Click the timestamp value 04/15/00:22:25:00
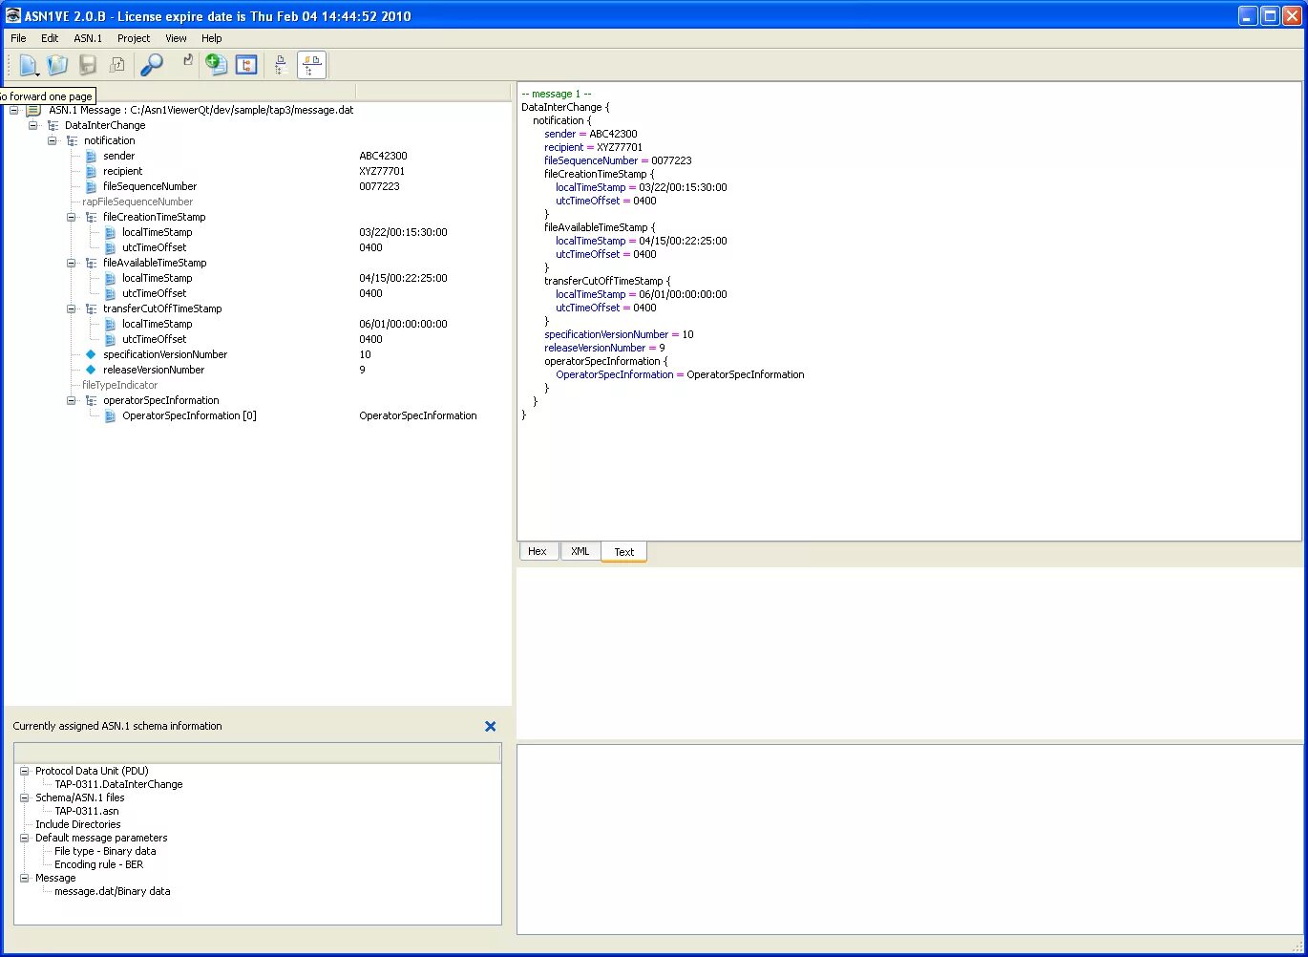This screenshot has height=957, width=1308. point(403,278)
